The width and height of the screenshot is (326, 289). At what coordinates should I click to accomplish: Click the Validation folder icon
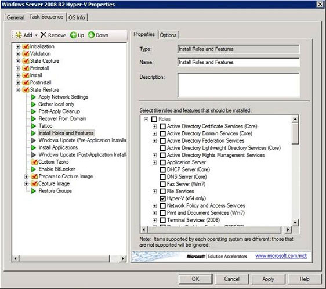pos(26,54)
